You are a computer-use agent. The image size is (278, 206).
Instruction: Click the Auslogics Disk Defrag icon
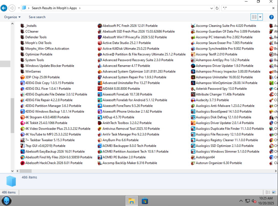[x=193, y=117]
